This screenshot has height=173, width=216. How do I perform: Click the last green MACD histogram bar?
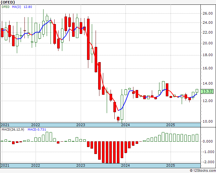point(197,138)
